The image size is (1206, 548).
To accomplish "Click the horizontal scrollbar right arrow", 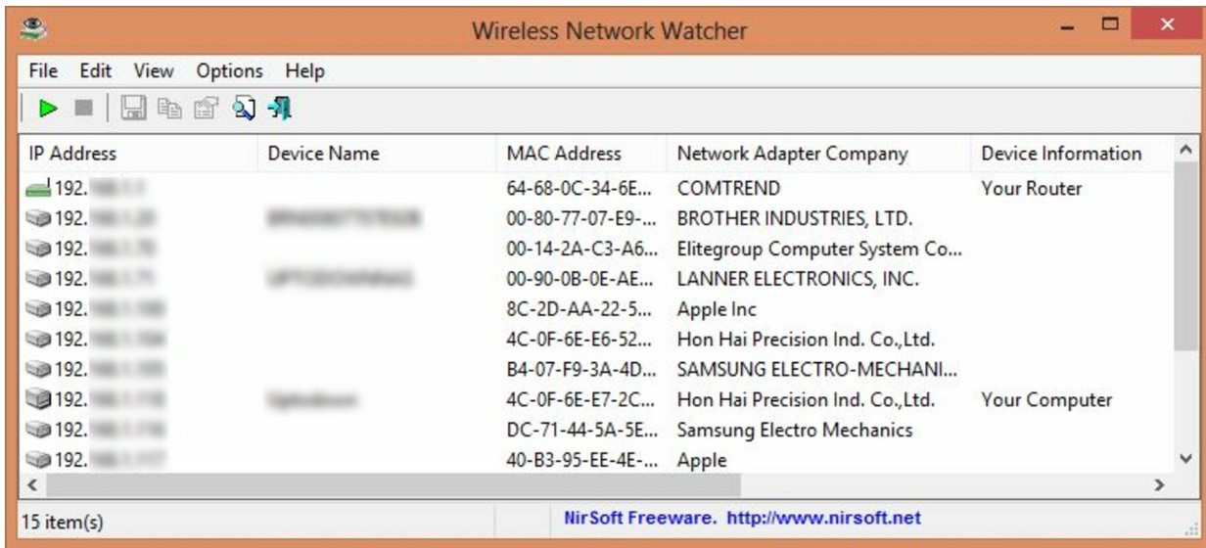I will 1161,484.
